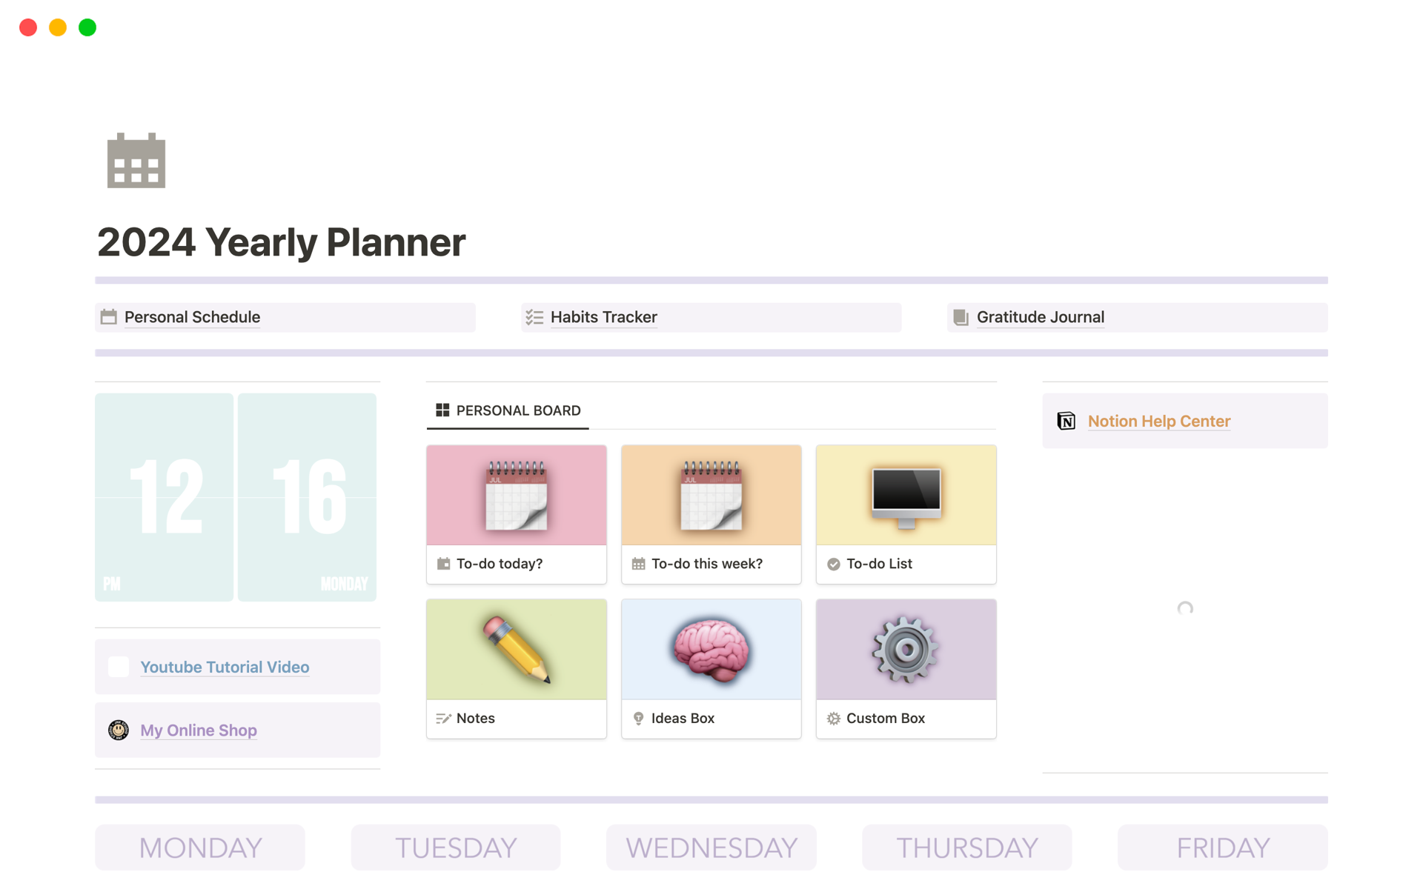Click the Youtube Tutorial Video link
1423x889 pixels.
click(225, 667)
